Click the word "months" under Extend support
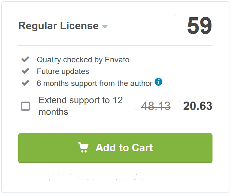The width and height of the screenshot is (233, 196). click(x=53, y=112)
